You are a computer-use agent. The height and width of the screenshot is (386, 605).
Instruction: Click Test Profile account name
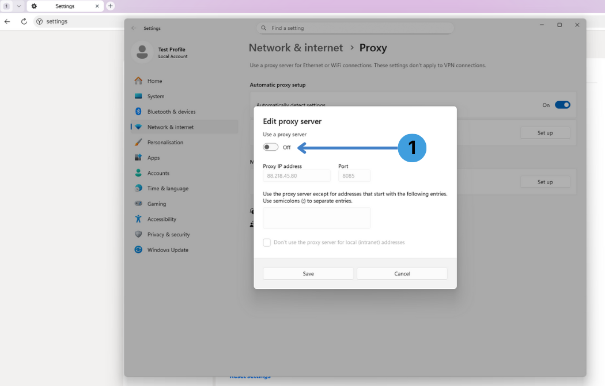[172, 49]
